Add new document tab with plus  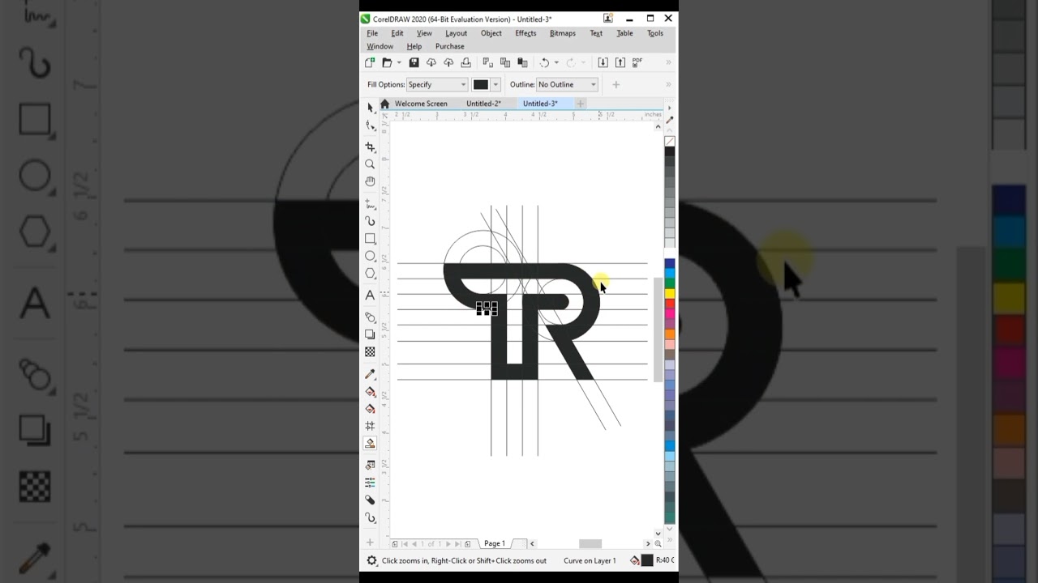pyautogui.click(x=580, y=104)
